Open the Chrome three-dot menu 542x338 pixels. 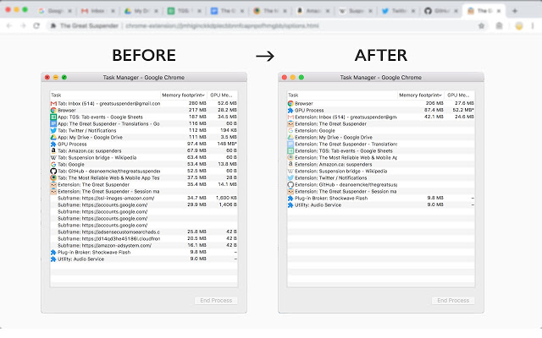533,26
